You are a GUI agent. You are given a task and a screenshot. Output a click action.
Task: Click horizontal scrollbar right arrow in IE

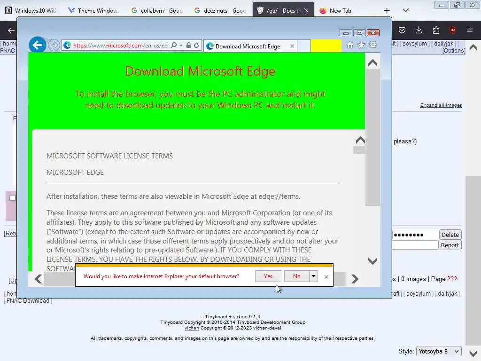(x=355, y=279)
